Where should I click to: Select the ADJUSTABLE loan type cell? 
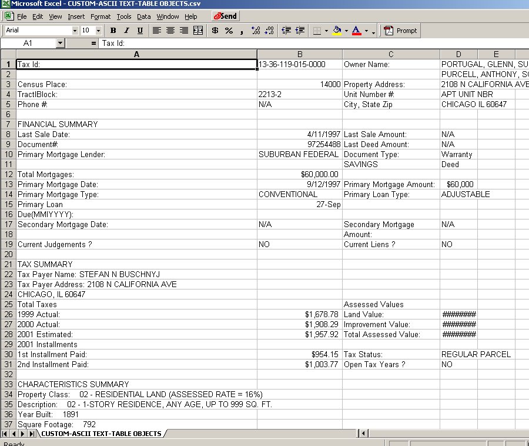459,195
